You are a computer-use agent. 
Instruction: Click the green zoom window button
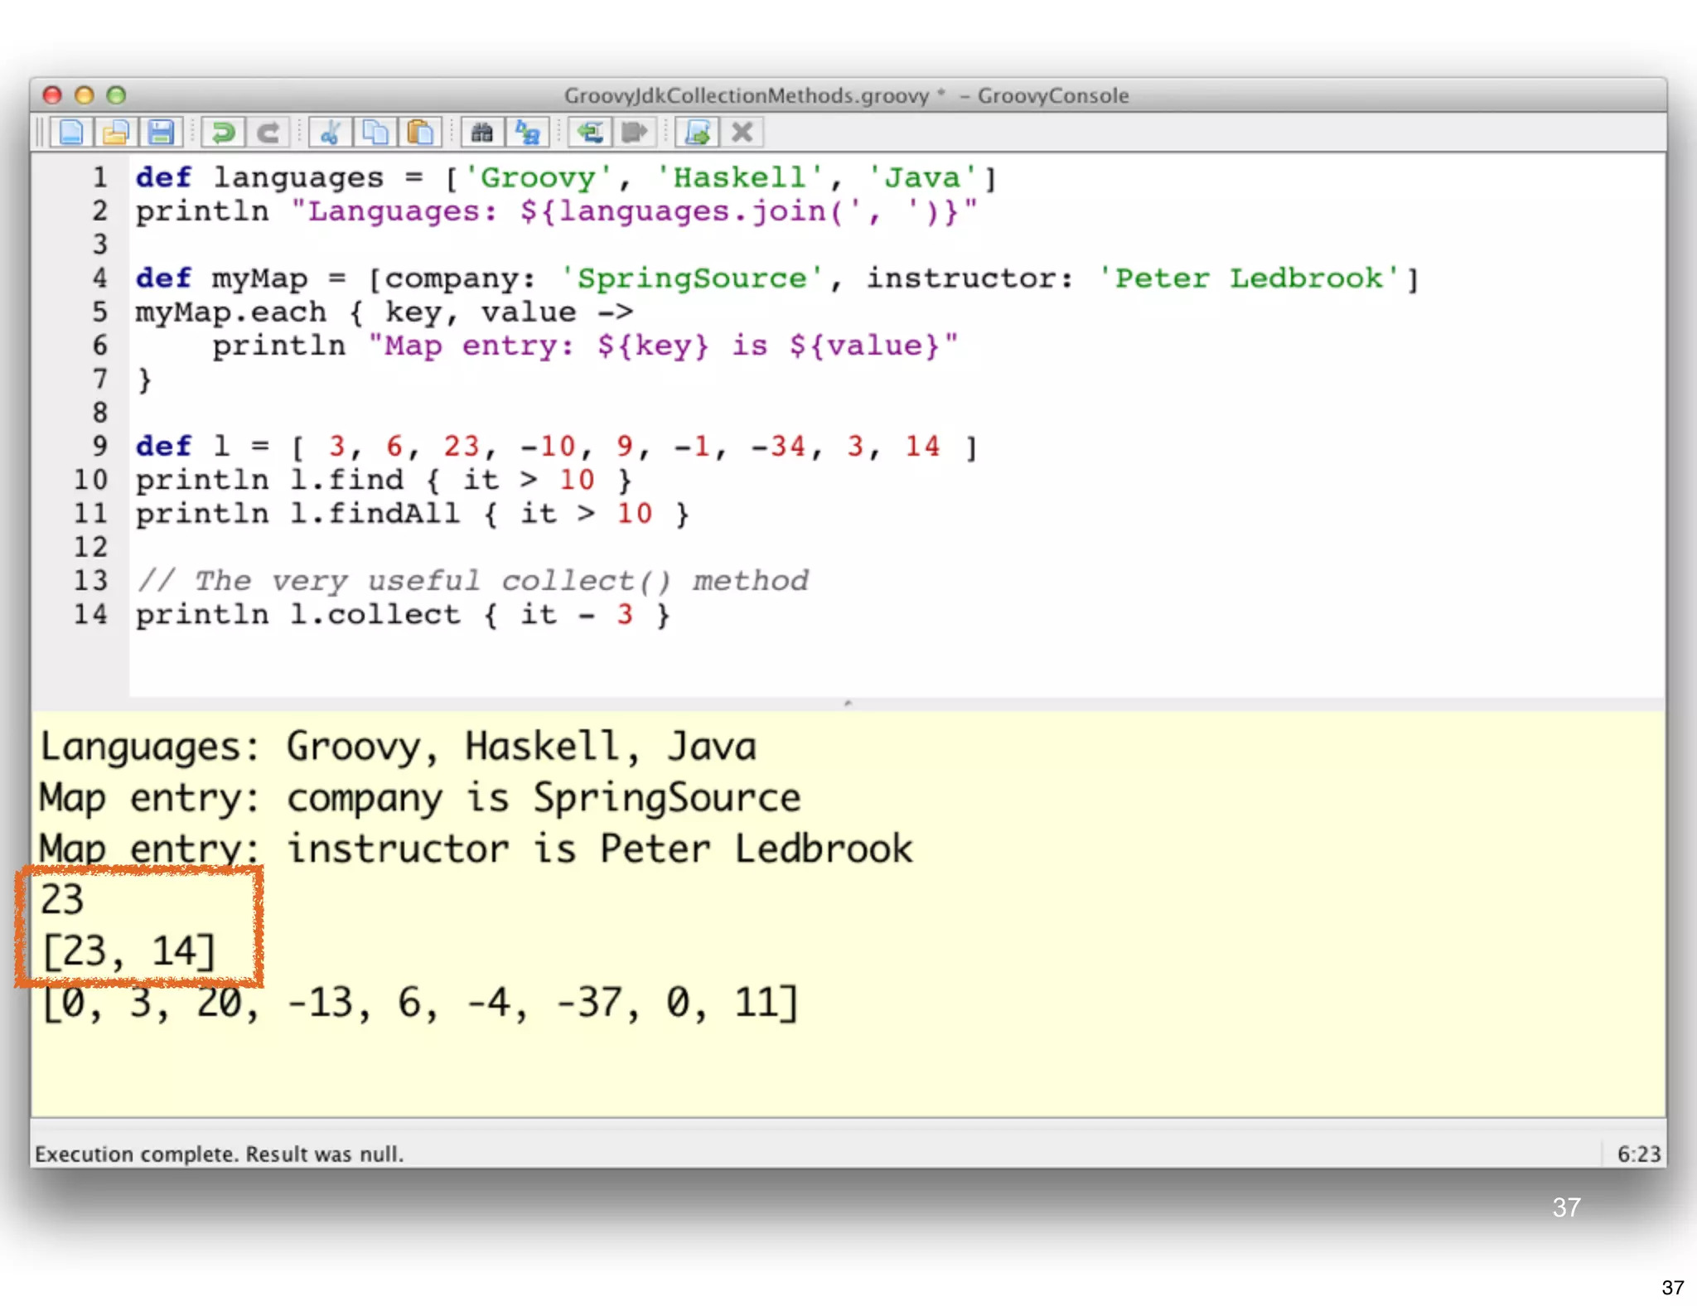[116, 95]
